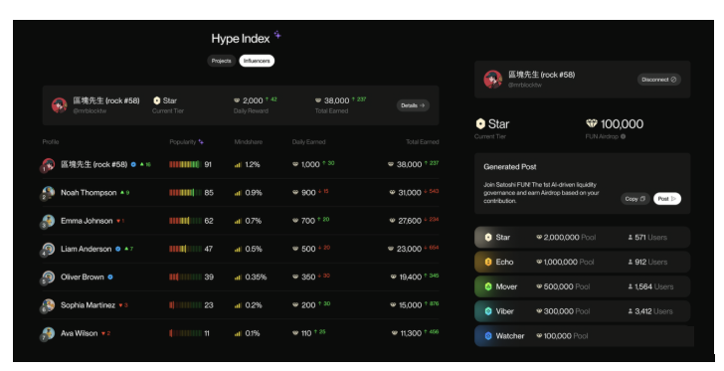
Task: Click the sparkle icon beside Hype Index
Action: [x=277, y=35]
